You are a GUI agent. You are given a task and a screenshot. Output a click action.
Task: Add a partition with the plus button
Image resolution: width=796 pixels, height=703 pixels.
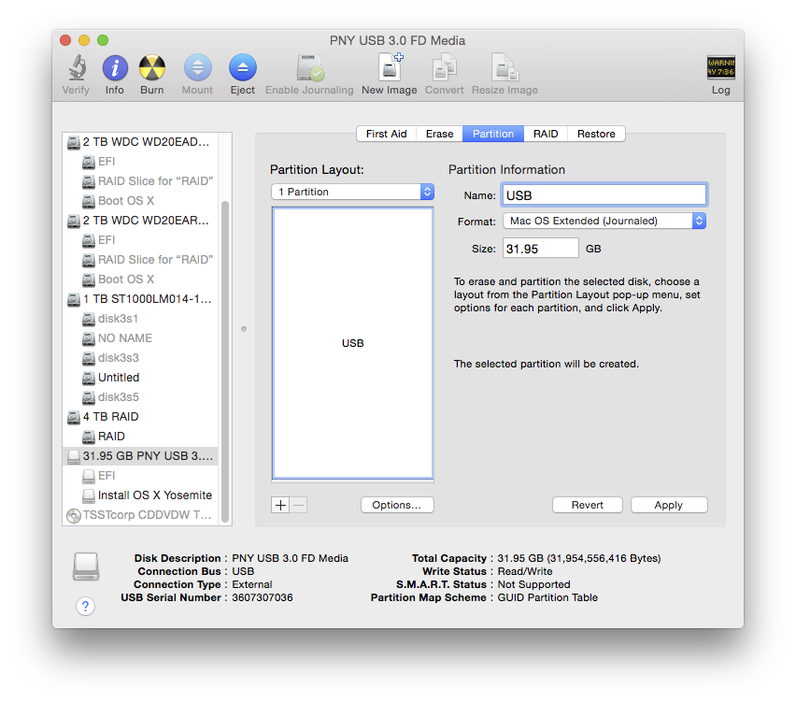pyautogui.click(x=280, y=505)
